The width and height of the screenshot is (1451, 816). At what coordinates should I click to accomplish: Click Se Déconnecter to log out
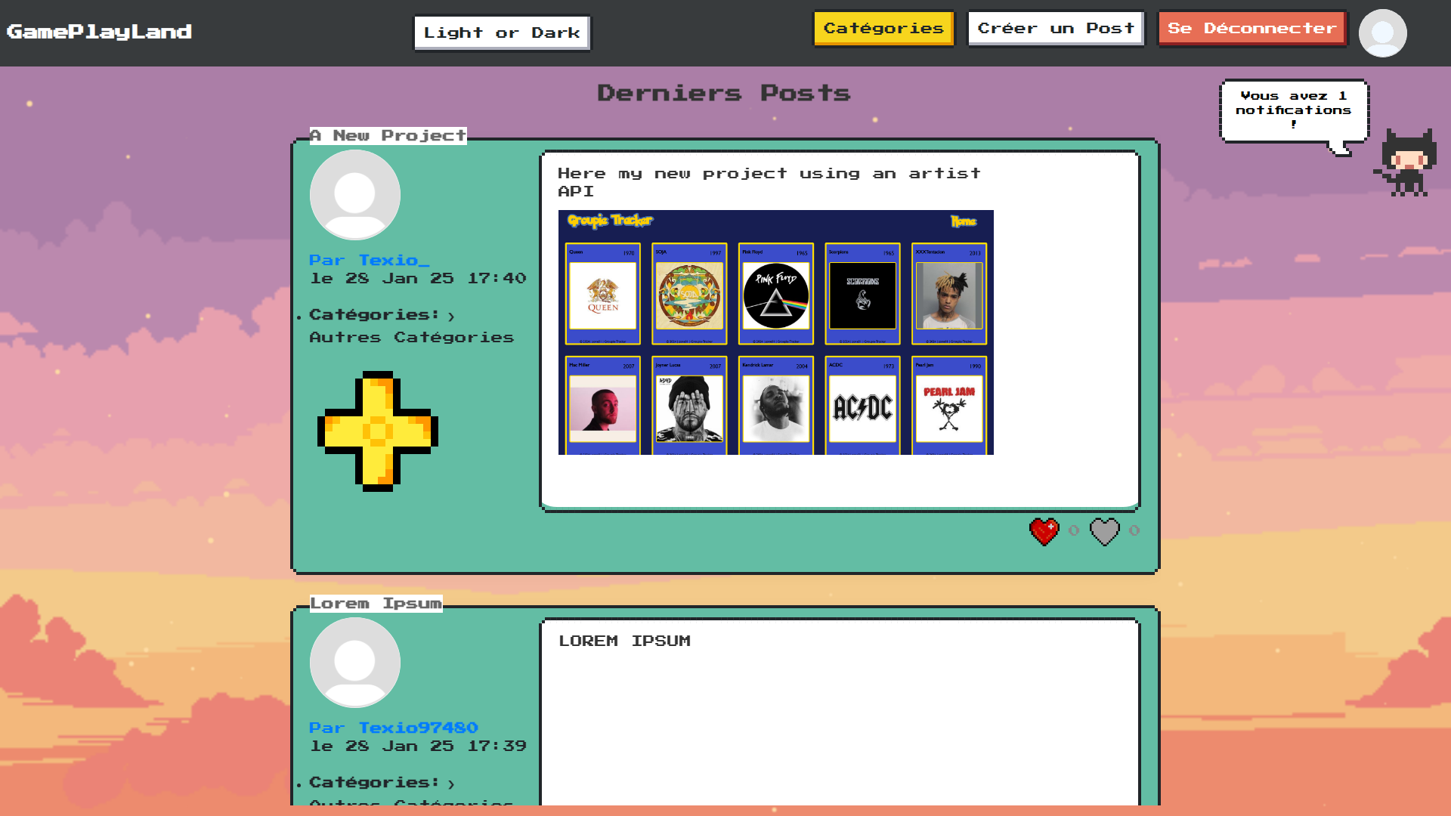[1251, 29]
